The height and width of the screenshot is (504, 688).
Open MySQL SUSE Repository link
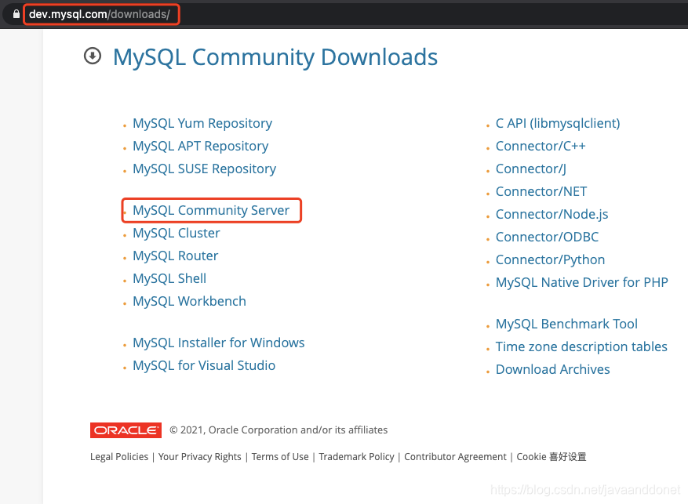click(x=205, y=169)
